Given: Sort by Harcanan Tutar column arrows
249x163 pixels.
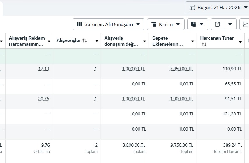Looking at the screenshot, I should point(204,44).
